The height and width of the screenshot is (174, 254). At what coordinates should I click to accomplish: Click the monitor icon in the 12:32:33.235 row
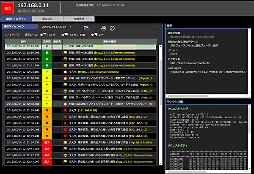(x=65, y=91)
